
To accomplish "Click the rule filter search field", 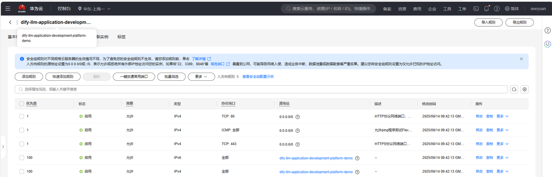I will pos(261,89).
